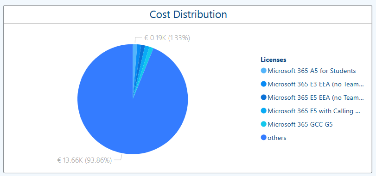
Task: Select the Microsoft 365 E5 EEA legend label
Action: 316,97
